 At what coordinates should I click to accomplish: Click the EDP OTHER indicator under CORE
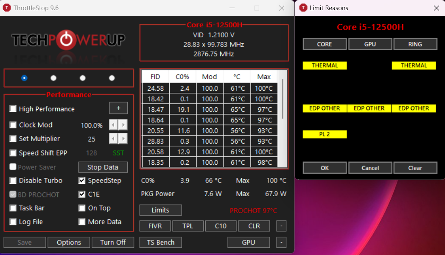point(325,108)
